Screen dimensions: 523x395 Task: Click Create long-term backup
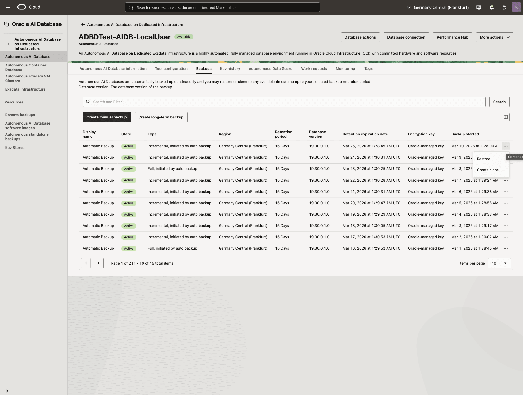[161, 117]
